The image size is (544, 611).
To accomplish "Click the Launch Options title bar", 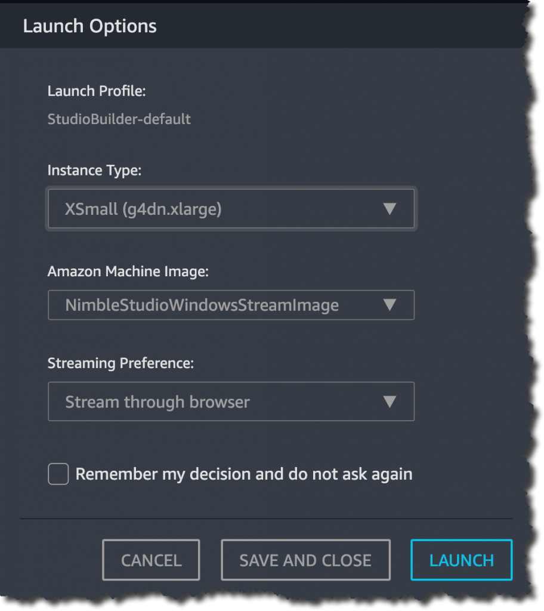I will pyautogui.click(x=89, y=26).
